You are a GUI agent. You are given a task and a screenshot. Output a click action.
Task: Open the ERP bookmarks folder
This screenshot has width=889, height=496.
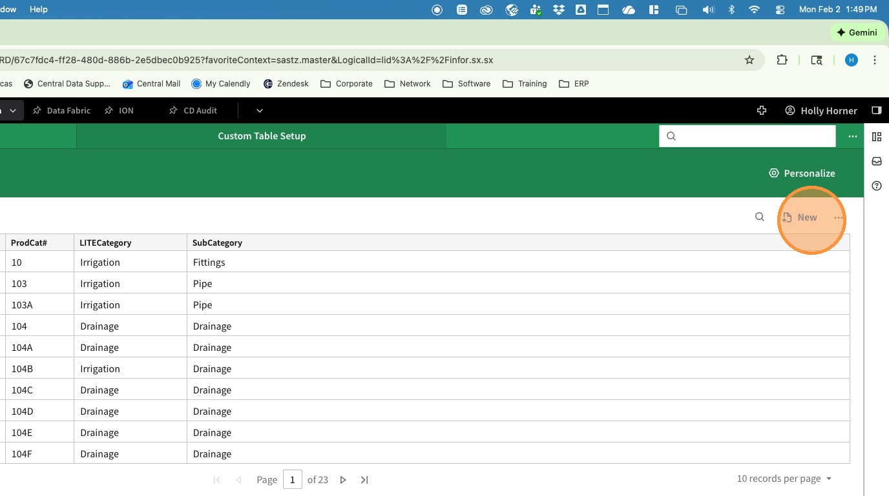[574, 84]
